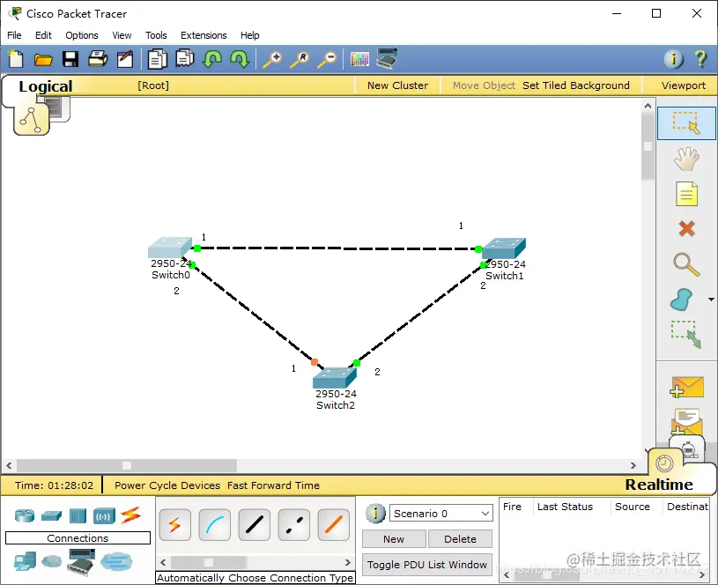Open the Custom Devices Dialog icon
The width and height of the screenshot is (718, 585).
tap(387, 59)
